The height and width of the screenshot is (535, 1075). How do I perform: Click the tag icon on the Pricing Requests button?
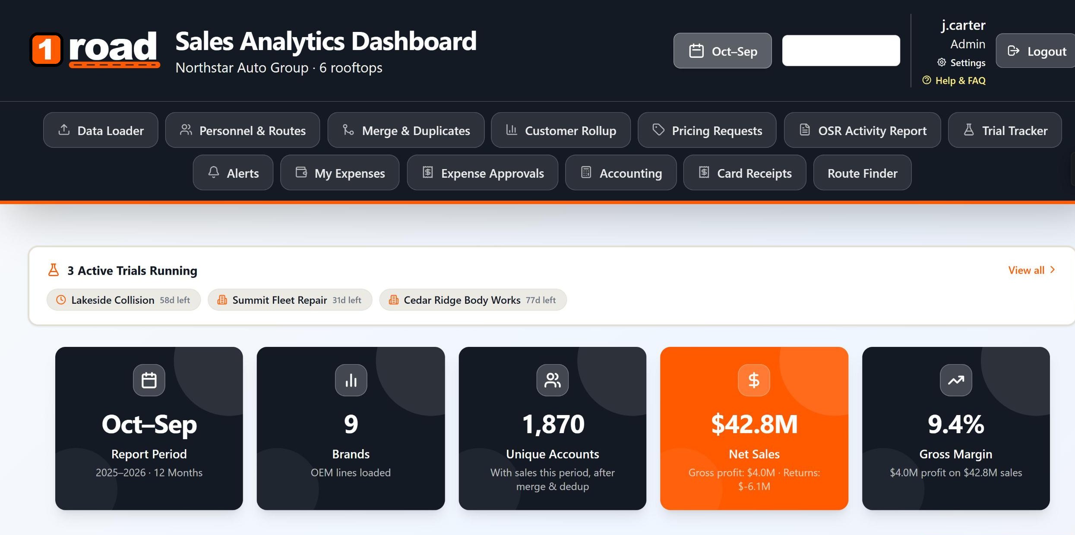tap(658, 129)
